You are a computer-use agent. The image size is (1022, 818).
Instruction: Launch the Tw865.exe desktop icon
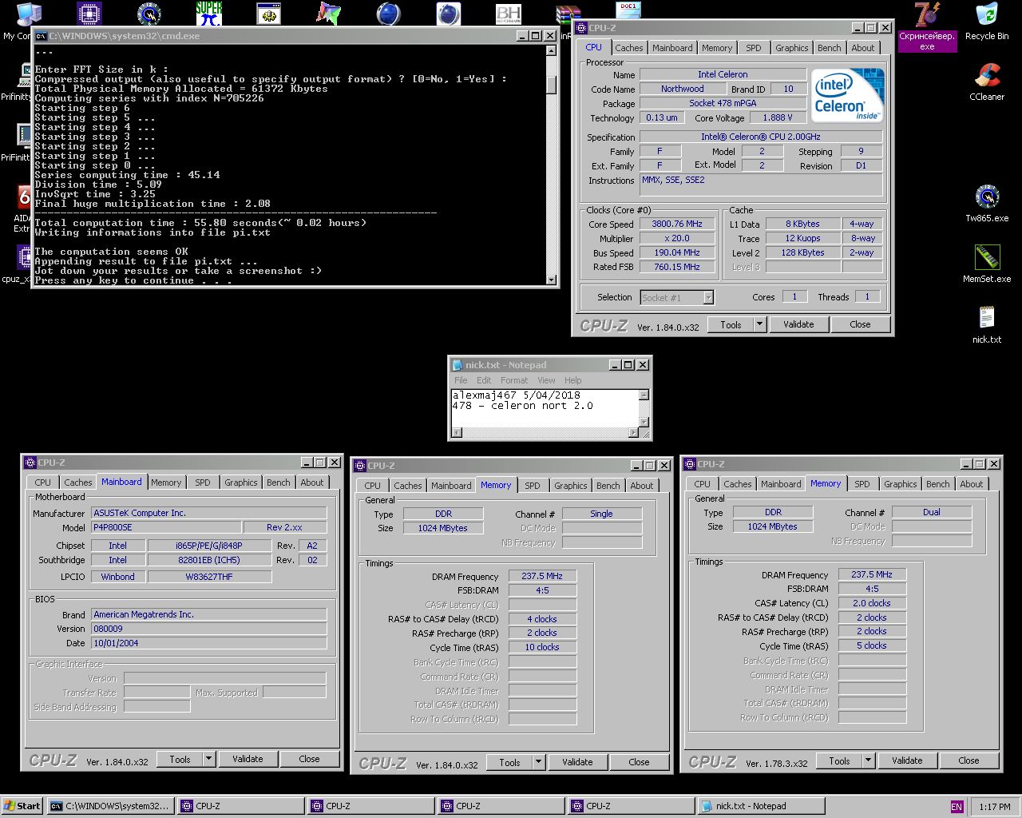point(987,204)
